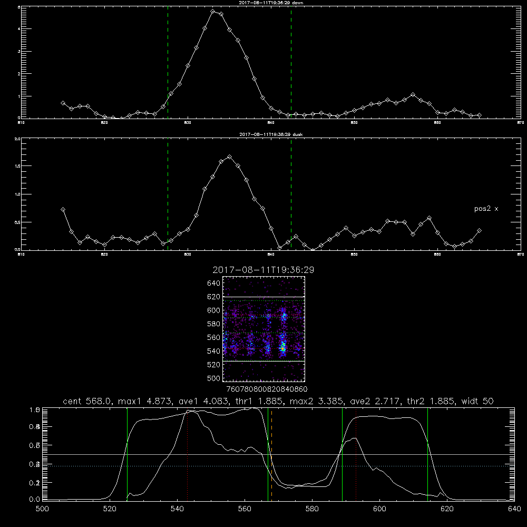Select 'widt 50' in the stats line

(x=477, y=401)
